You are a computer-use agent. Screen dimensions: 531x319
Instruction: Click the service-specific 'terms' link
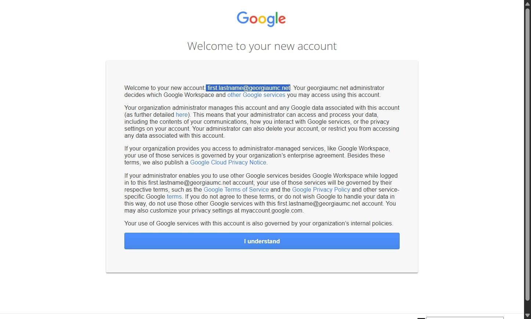(x=174, y=197)
